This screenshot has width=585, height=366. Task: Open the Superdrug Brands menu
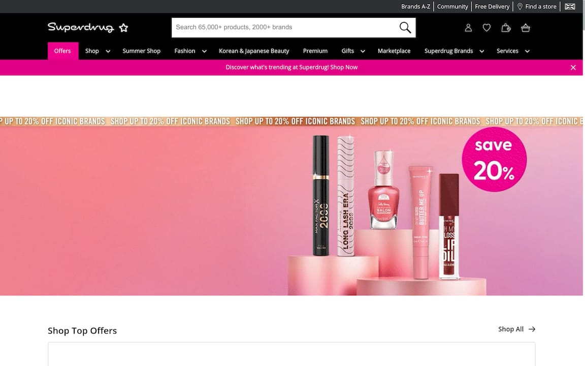(x=448, y=51)
